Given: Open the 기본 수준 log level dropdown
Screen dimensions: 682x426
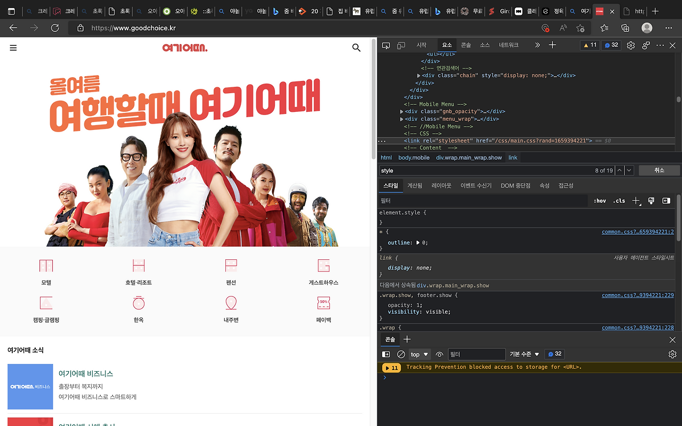Looking at the screenshot, I should [x=524, y=354].
